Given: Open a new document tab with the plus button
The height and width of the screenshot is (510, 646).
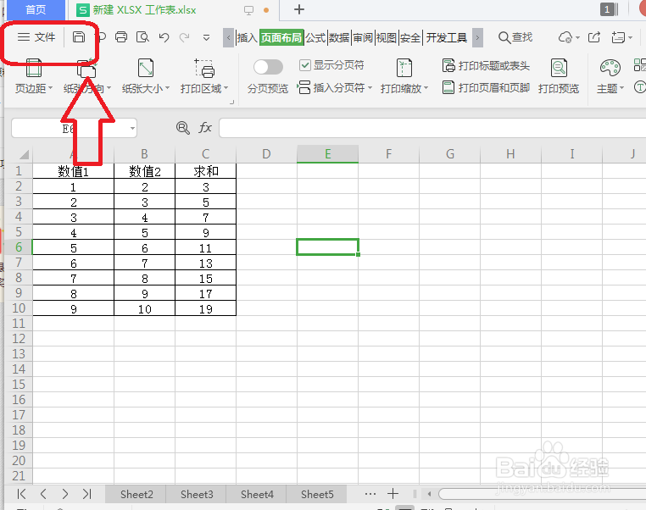Looking at the screenshot, I should [299, 9].
